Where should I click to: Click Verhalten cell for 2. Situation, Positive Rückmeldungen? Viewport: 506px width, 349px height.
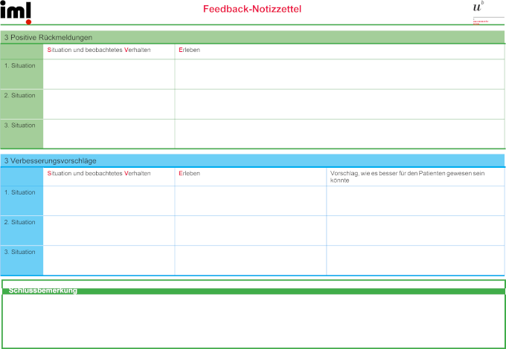click(109, 104)
